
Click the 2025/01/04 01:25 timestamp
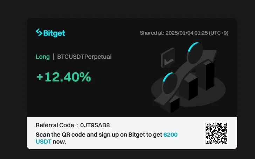click(197, 33)
